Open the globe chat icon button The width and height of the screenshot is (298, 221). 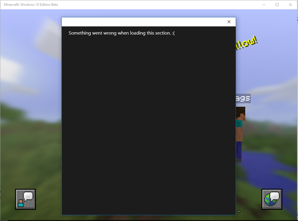(272, 199)
